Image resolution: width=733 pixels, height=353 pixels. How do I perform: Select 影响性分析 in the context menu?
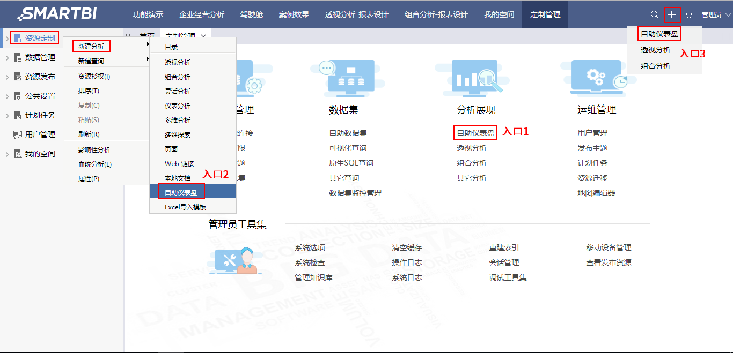(x=94, y=149)
